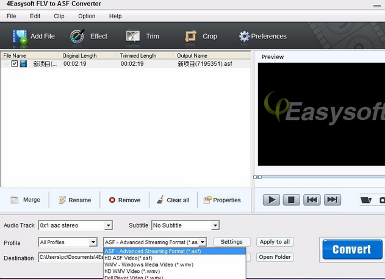Uncheck the file row checkbox

tap(15, 64)
